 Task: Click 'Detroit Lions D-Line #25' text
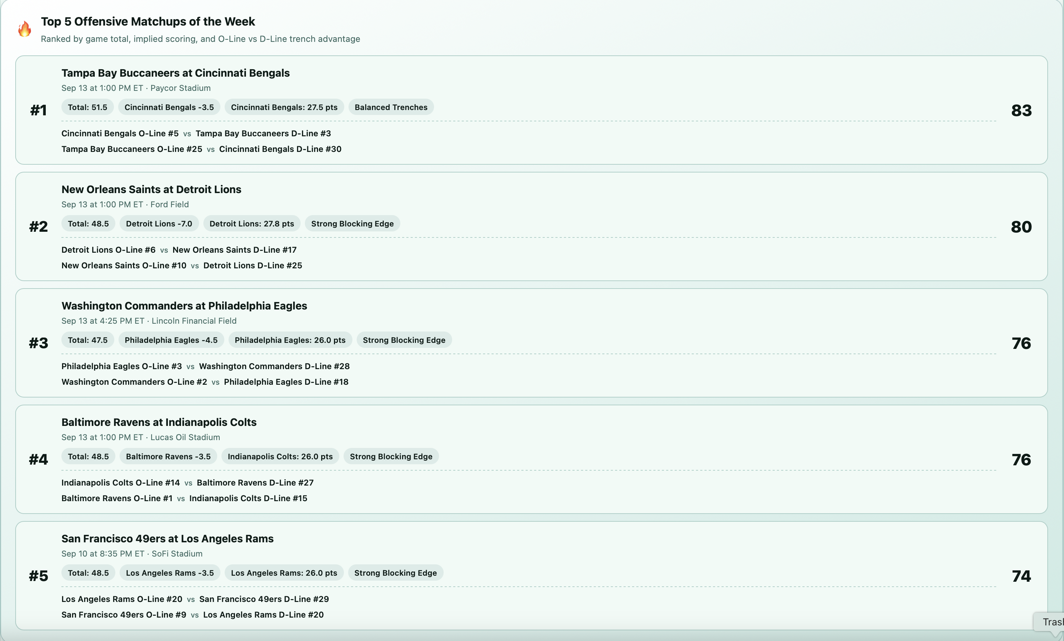tap(253, 265)
